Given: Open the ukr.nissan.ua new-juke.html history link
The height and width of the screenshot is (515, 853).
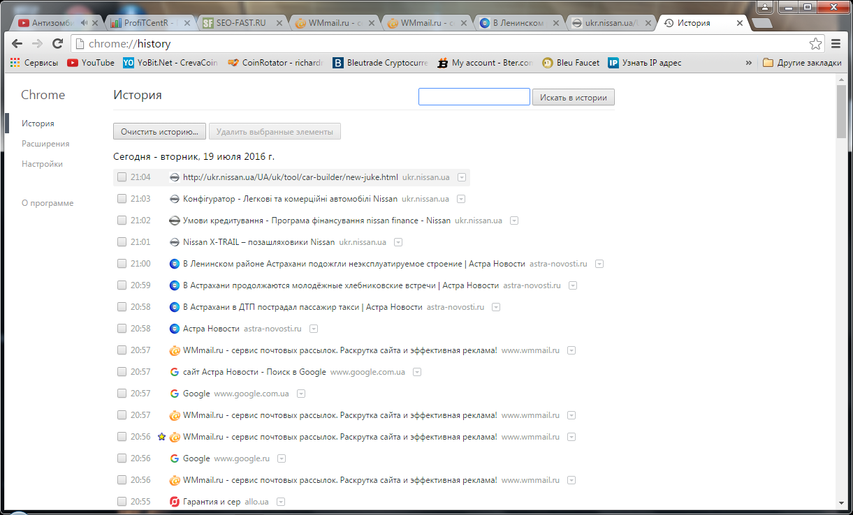Looking at the screenshot, I should coord(291,177).
